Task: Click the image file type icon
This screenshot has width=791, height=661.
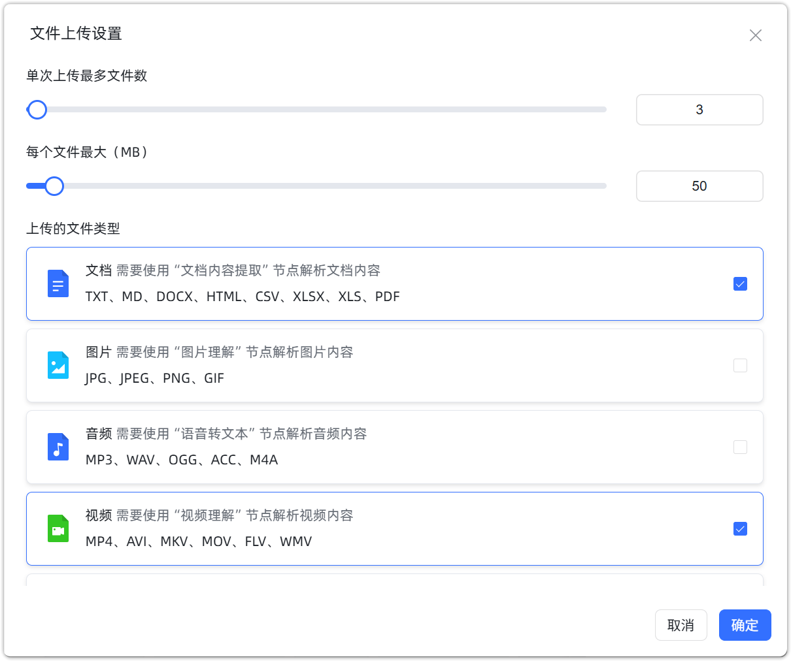Action: pos(58,366)
